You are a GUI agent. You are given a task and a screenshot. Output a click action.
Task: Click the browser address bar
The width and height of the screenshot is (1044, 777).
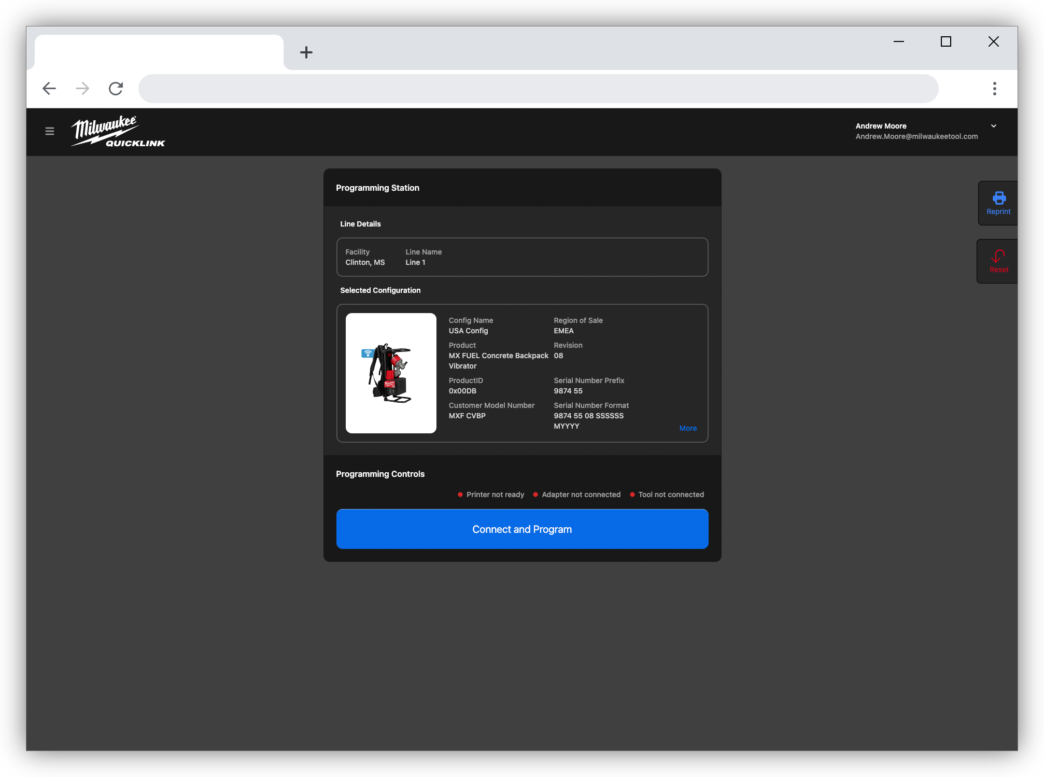[538, 89]
